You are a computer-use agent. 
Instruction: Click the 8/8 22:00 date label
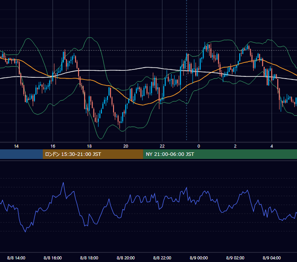[x=162, y=258]
